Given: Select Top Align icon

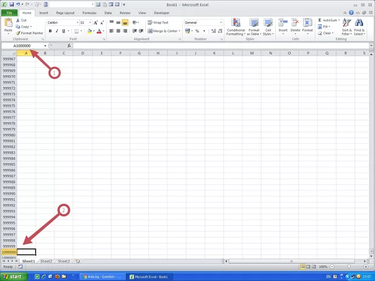Looking at the screenshot, I should coord(112,22).
